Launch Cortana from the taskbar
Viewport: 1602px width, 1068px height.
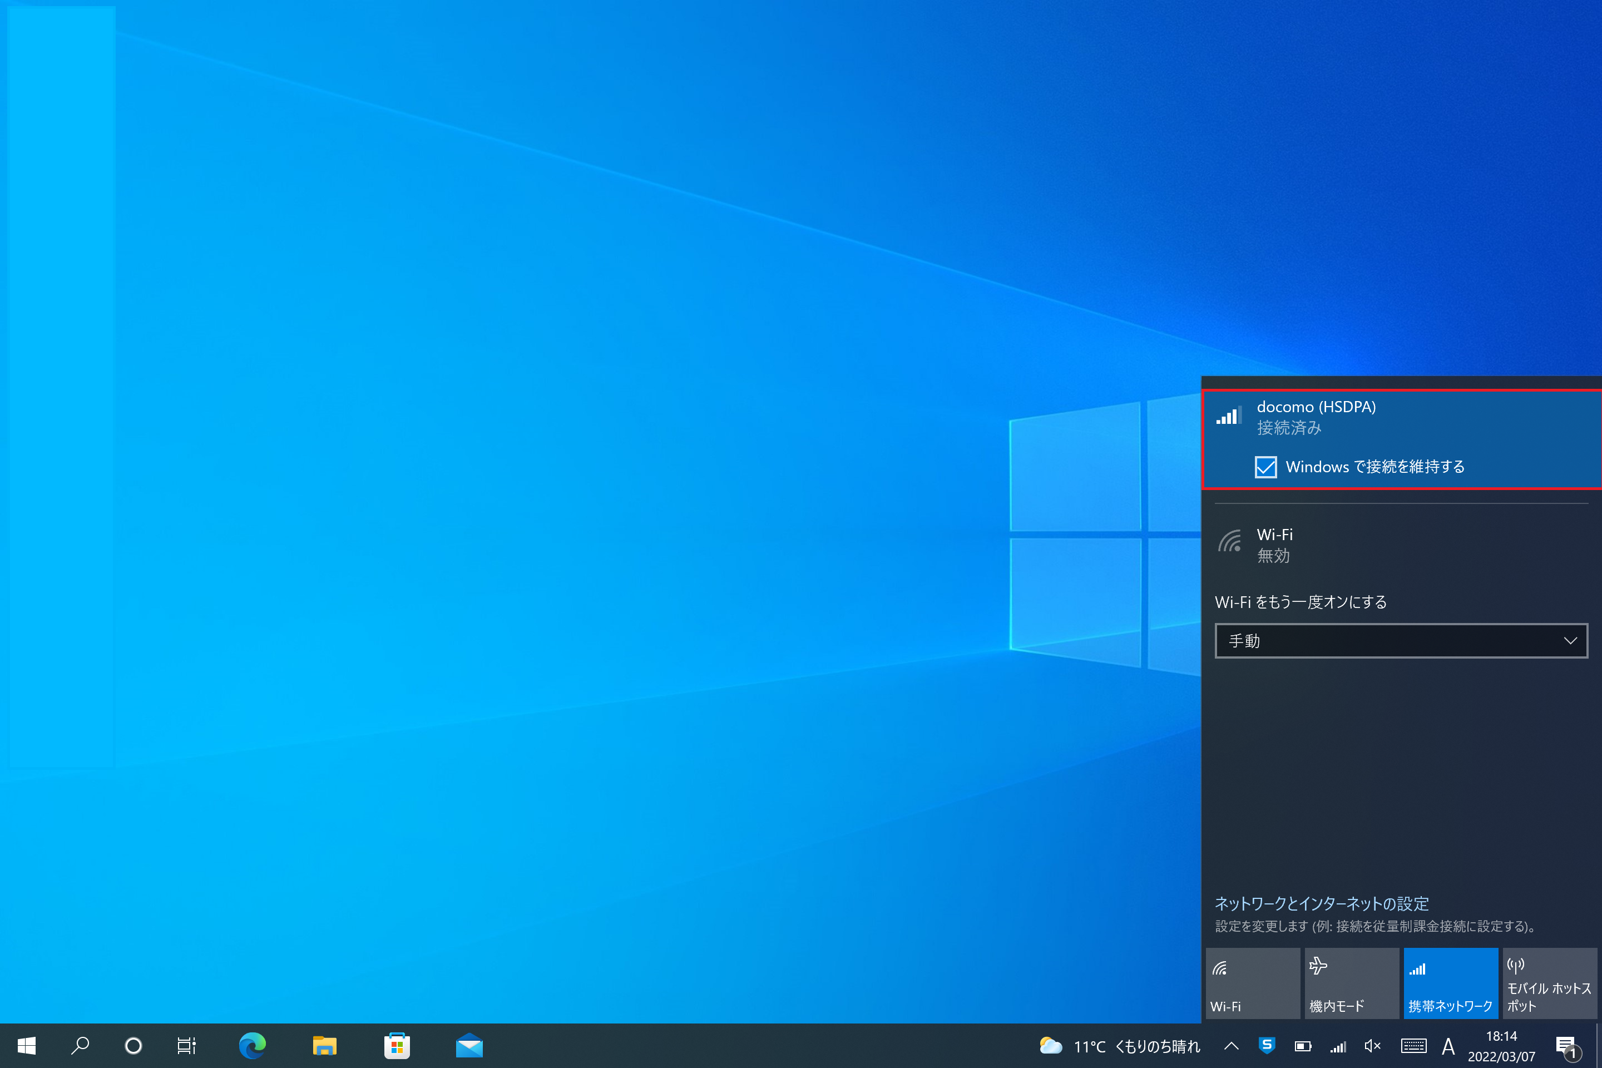tap(133, 1046)
